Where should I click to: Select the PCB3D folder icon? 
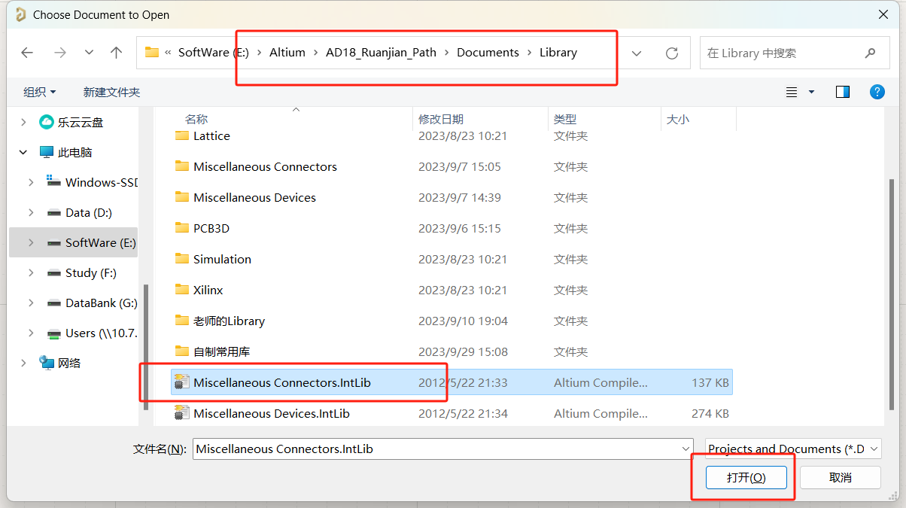(182, 228)
